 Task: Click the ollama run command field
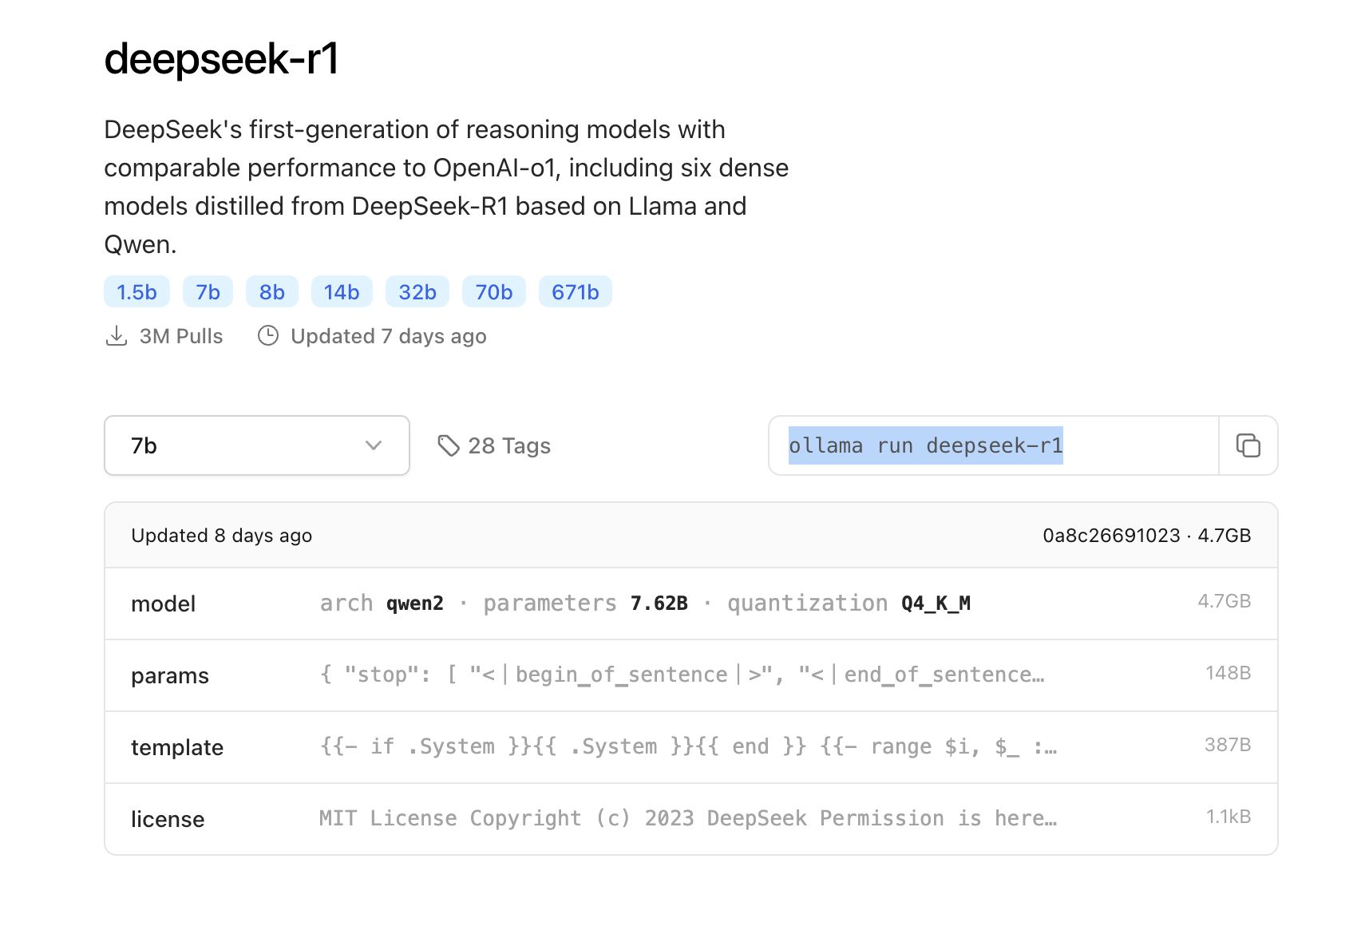[x=926, y=445]
